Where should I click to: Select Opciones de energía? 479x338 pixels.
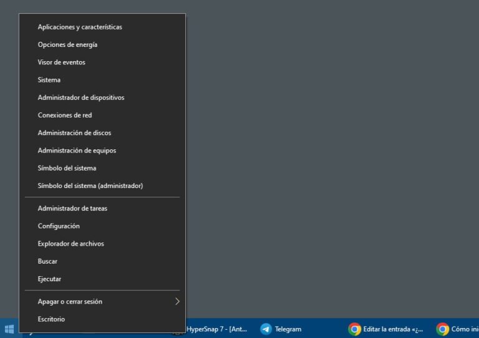pos(67,45)
